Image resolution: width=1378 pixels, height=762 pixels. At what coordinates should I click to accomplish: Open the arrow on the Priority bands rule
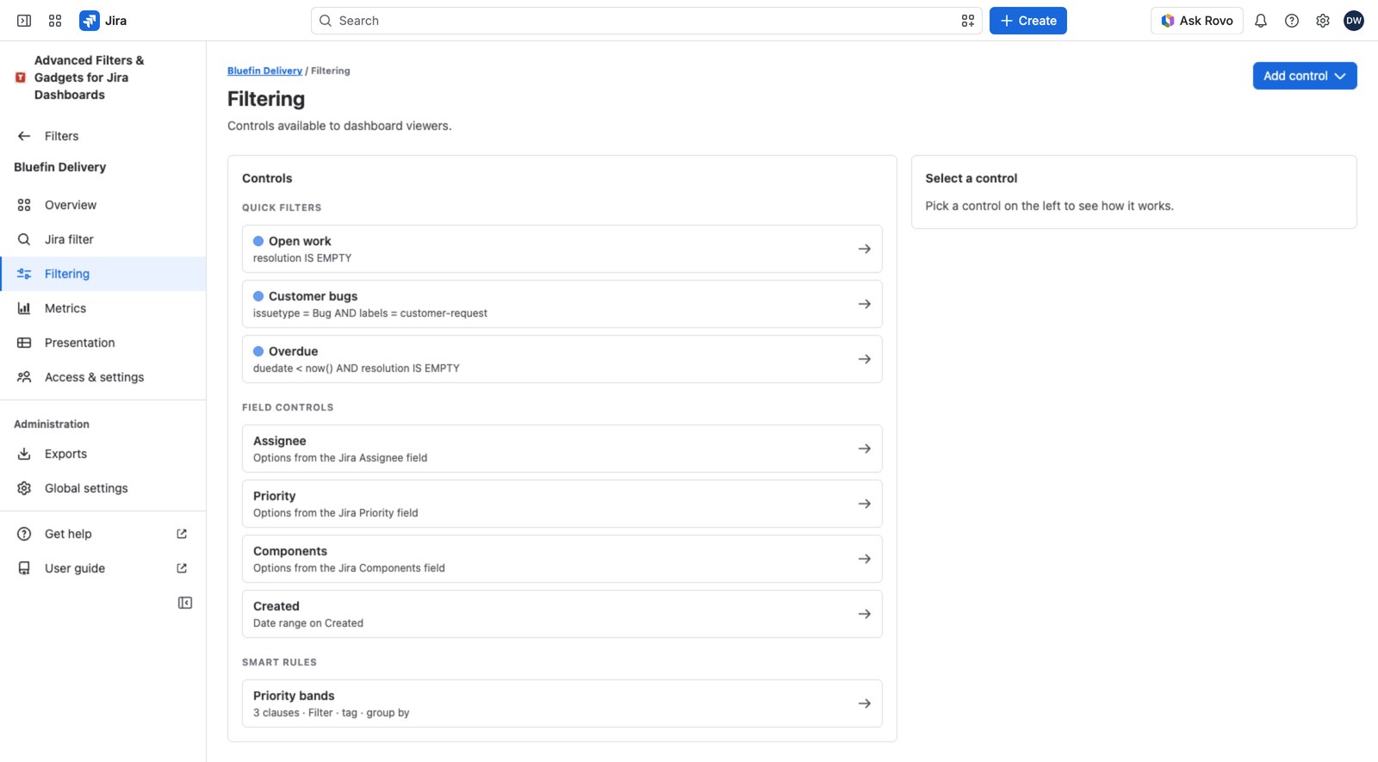click(865, 703)
